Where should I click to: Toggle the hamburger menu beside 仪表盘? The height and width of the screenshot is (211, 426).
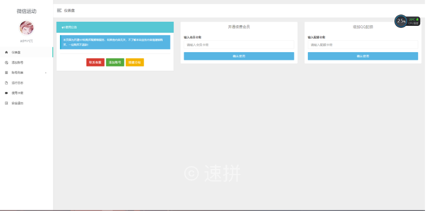pyautogui.click(x=59, y=10)
